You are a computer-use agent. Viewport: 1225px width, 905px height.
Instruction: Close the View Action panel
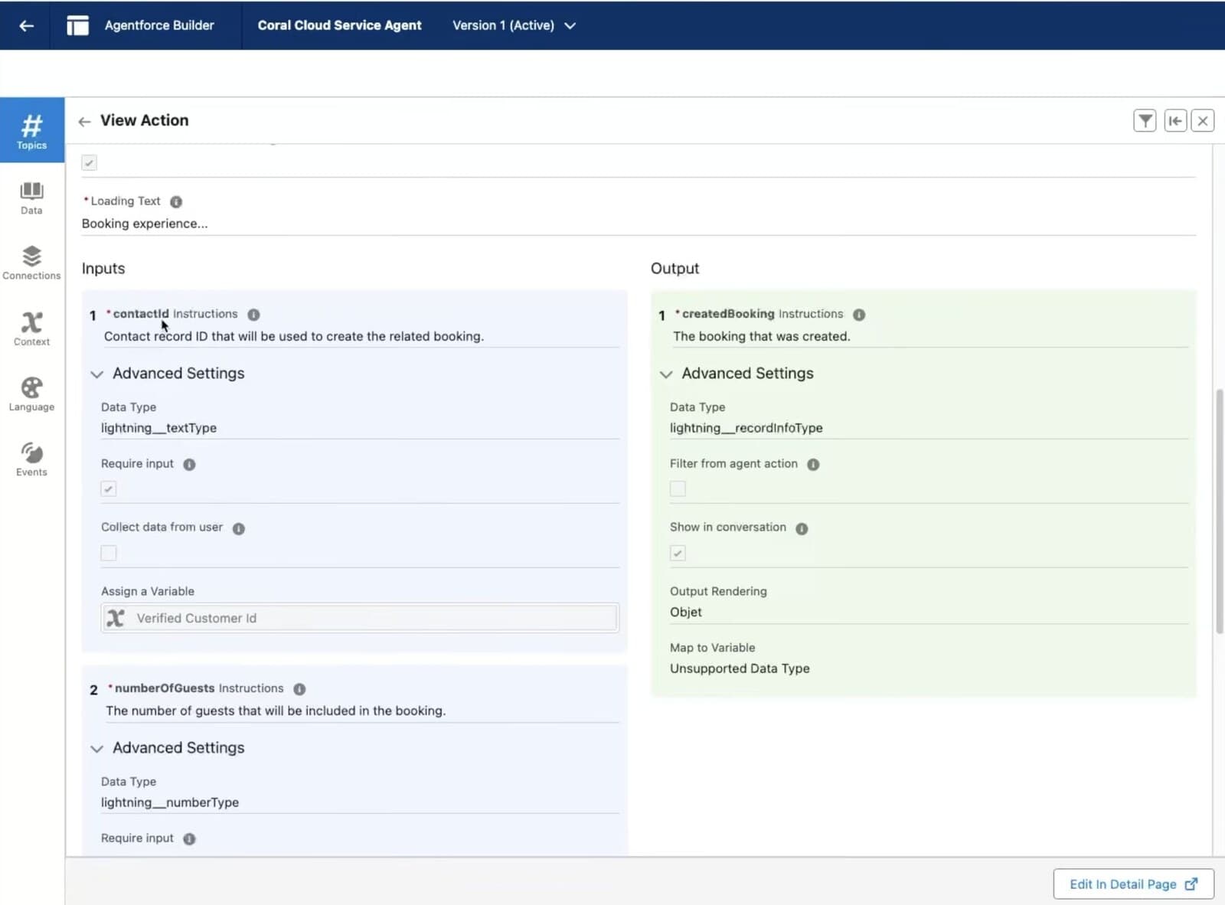(x=1203, y=120)
